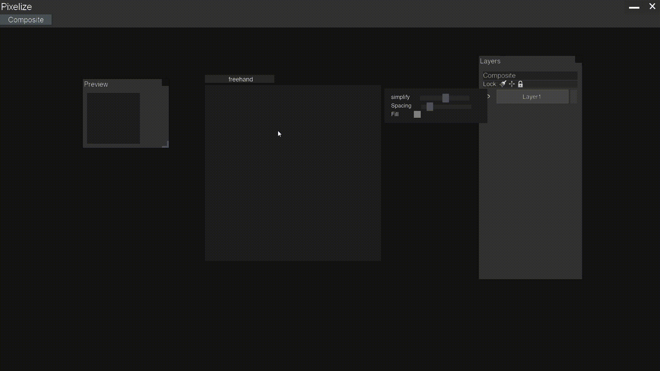This screenshot has height=371, width=660.
Task: Select the Layer1 layer entry
Action: tap(532, 97)
